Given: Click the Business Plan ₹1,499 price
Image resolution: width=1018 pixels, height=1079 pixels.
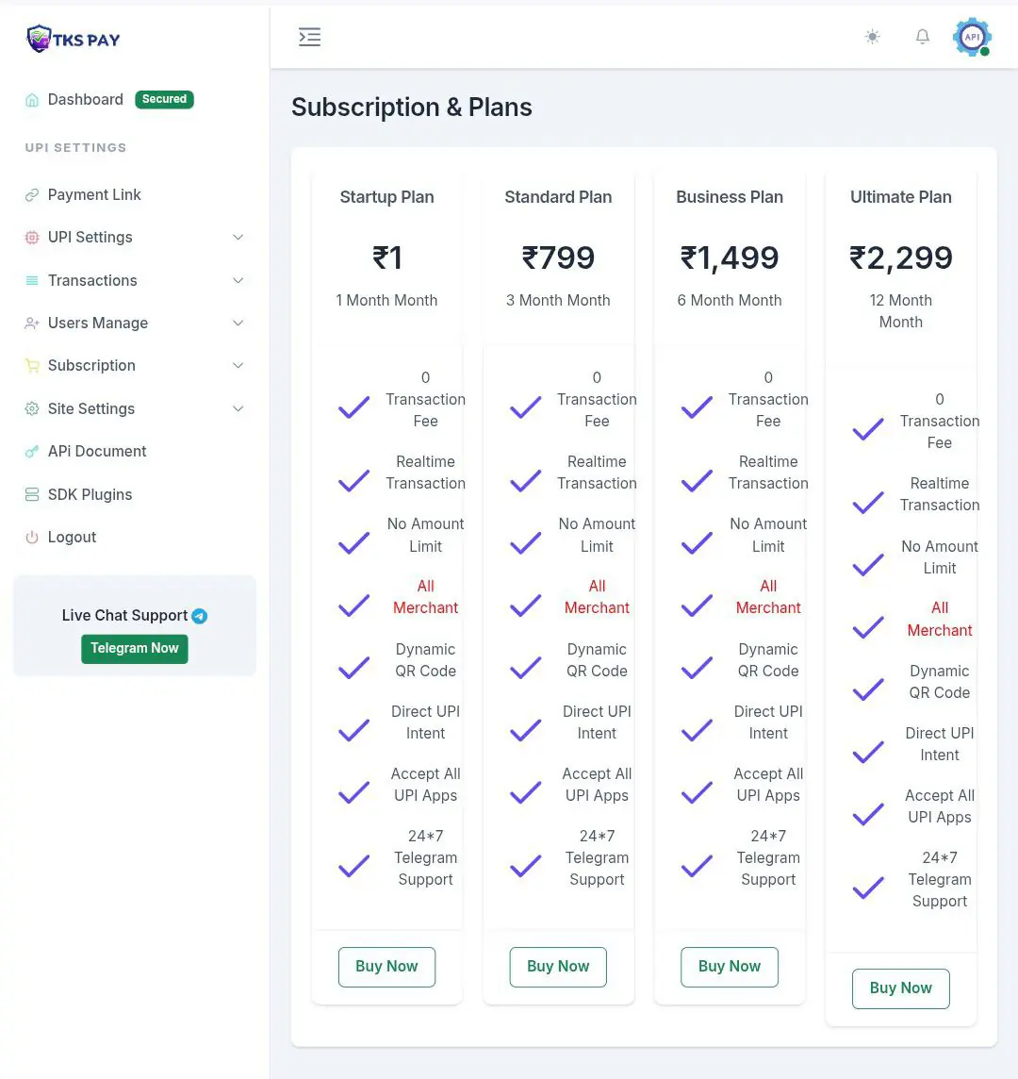Looking at the screenshot, I should pos(730,257).
